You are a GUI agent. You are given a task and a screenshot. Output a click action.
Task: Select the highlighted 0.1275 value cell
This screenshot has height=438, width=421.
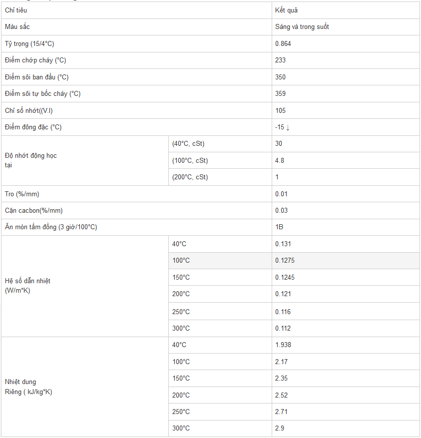coord(285,260)
